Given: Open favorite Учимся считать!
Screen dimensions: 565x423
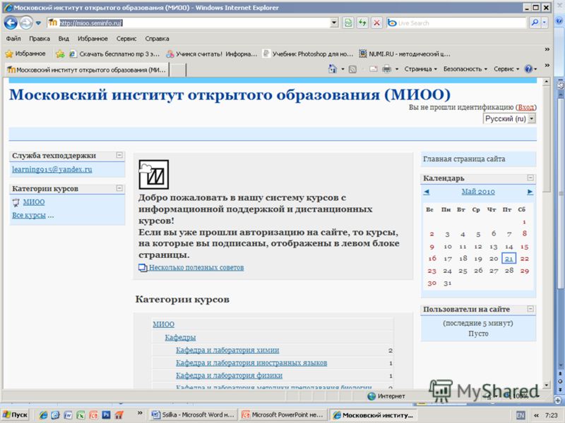Looking at the screenshot, I should pyautogui.click(x=211, y=54).
